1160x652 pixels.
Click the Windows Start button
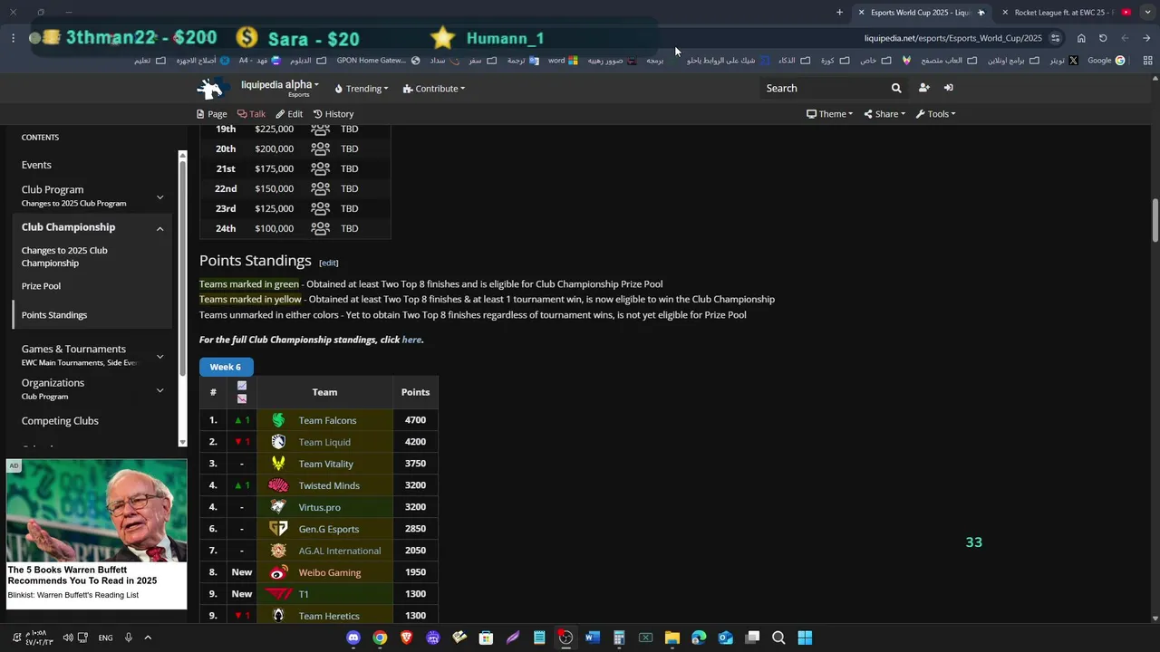click(805, 638)
